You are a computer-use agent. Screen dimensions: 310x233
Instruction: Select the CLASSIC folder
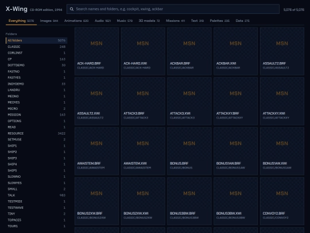pos(36,47)
